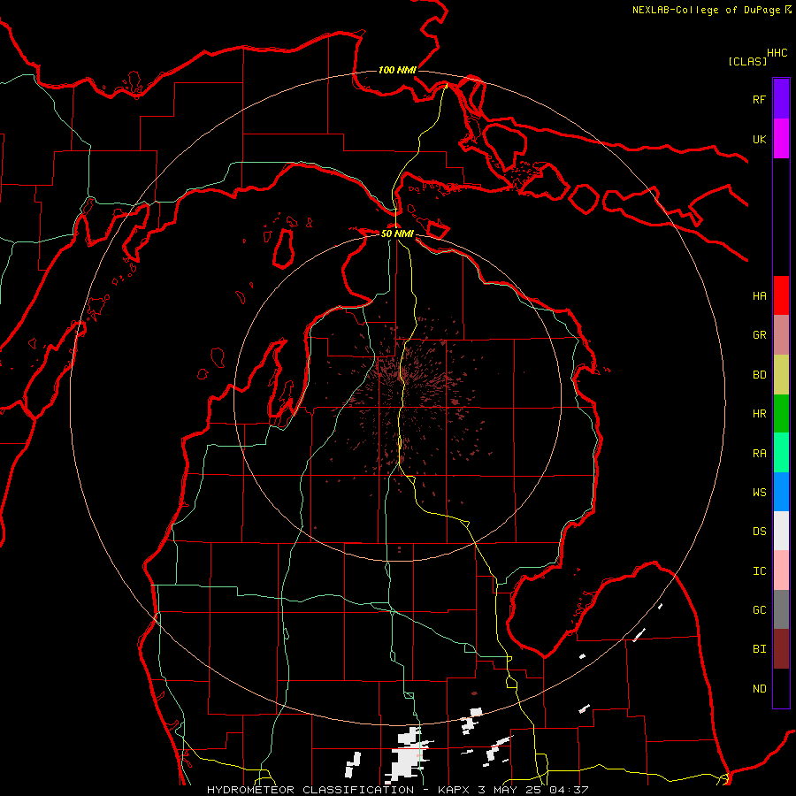Screen dimensions: 796x796
Task: Click the '100 NMI' range ring label
Action: point(397,70)
